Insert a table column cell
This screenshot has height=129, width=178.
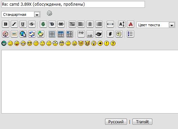click(70, 34)
